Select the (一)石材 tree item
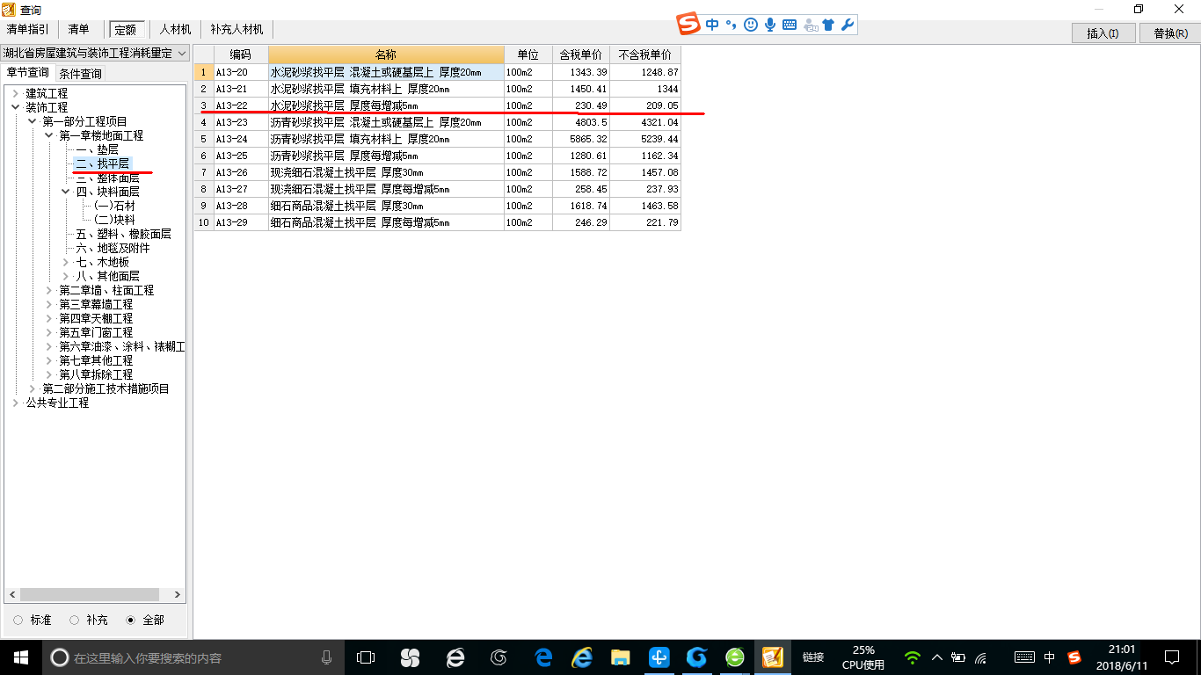The width and height of the screenshot is (1201, 675). (115, 206)
